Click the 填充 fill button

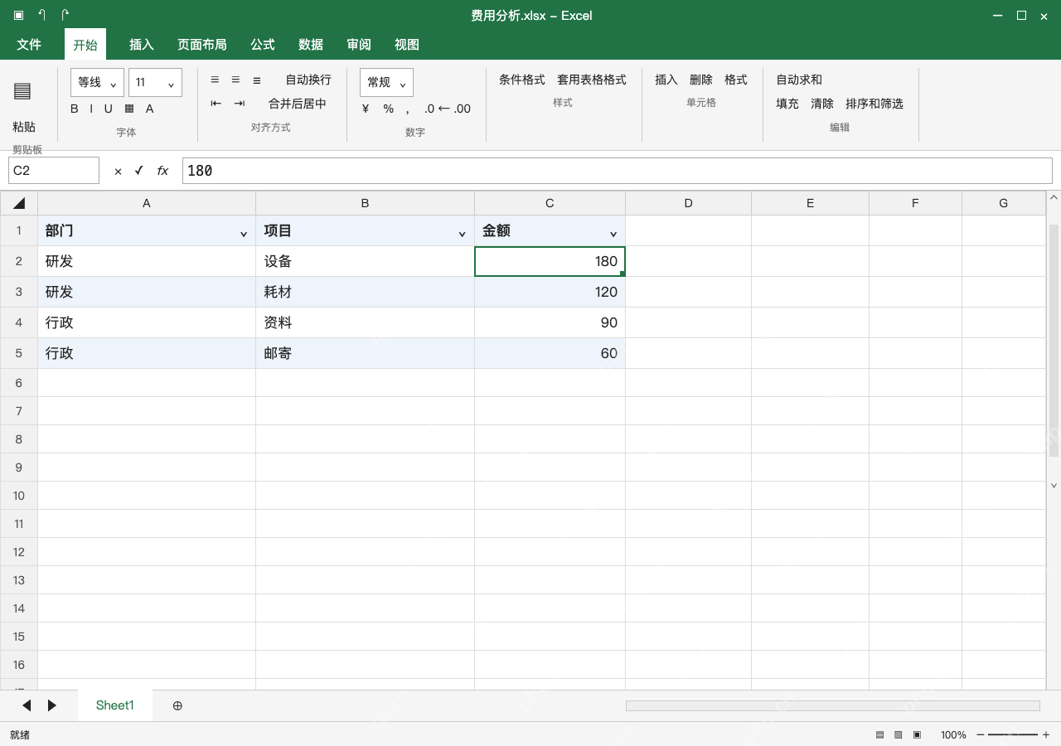pos(787,104)
